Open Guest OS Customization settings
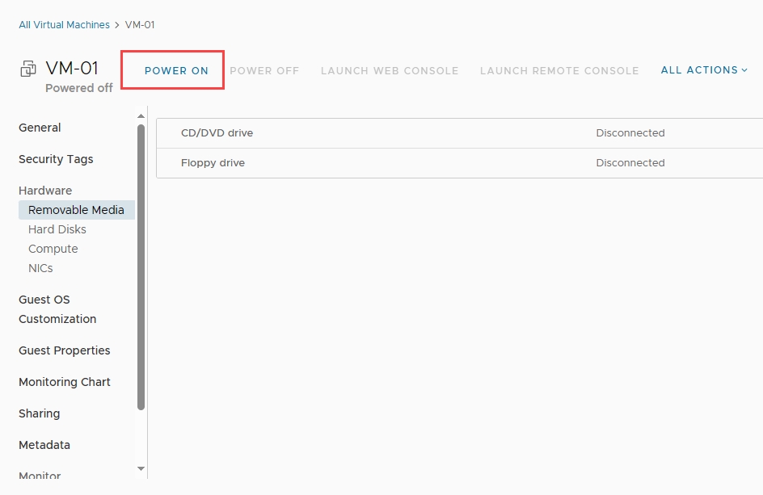The image size is (763, 495). 57,309
